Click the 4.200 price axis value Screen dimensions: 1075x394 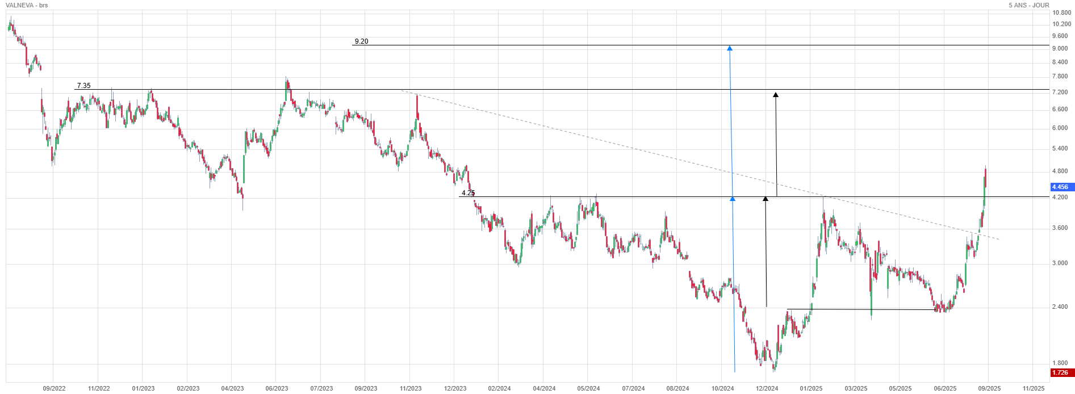1060,197
